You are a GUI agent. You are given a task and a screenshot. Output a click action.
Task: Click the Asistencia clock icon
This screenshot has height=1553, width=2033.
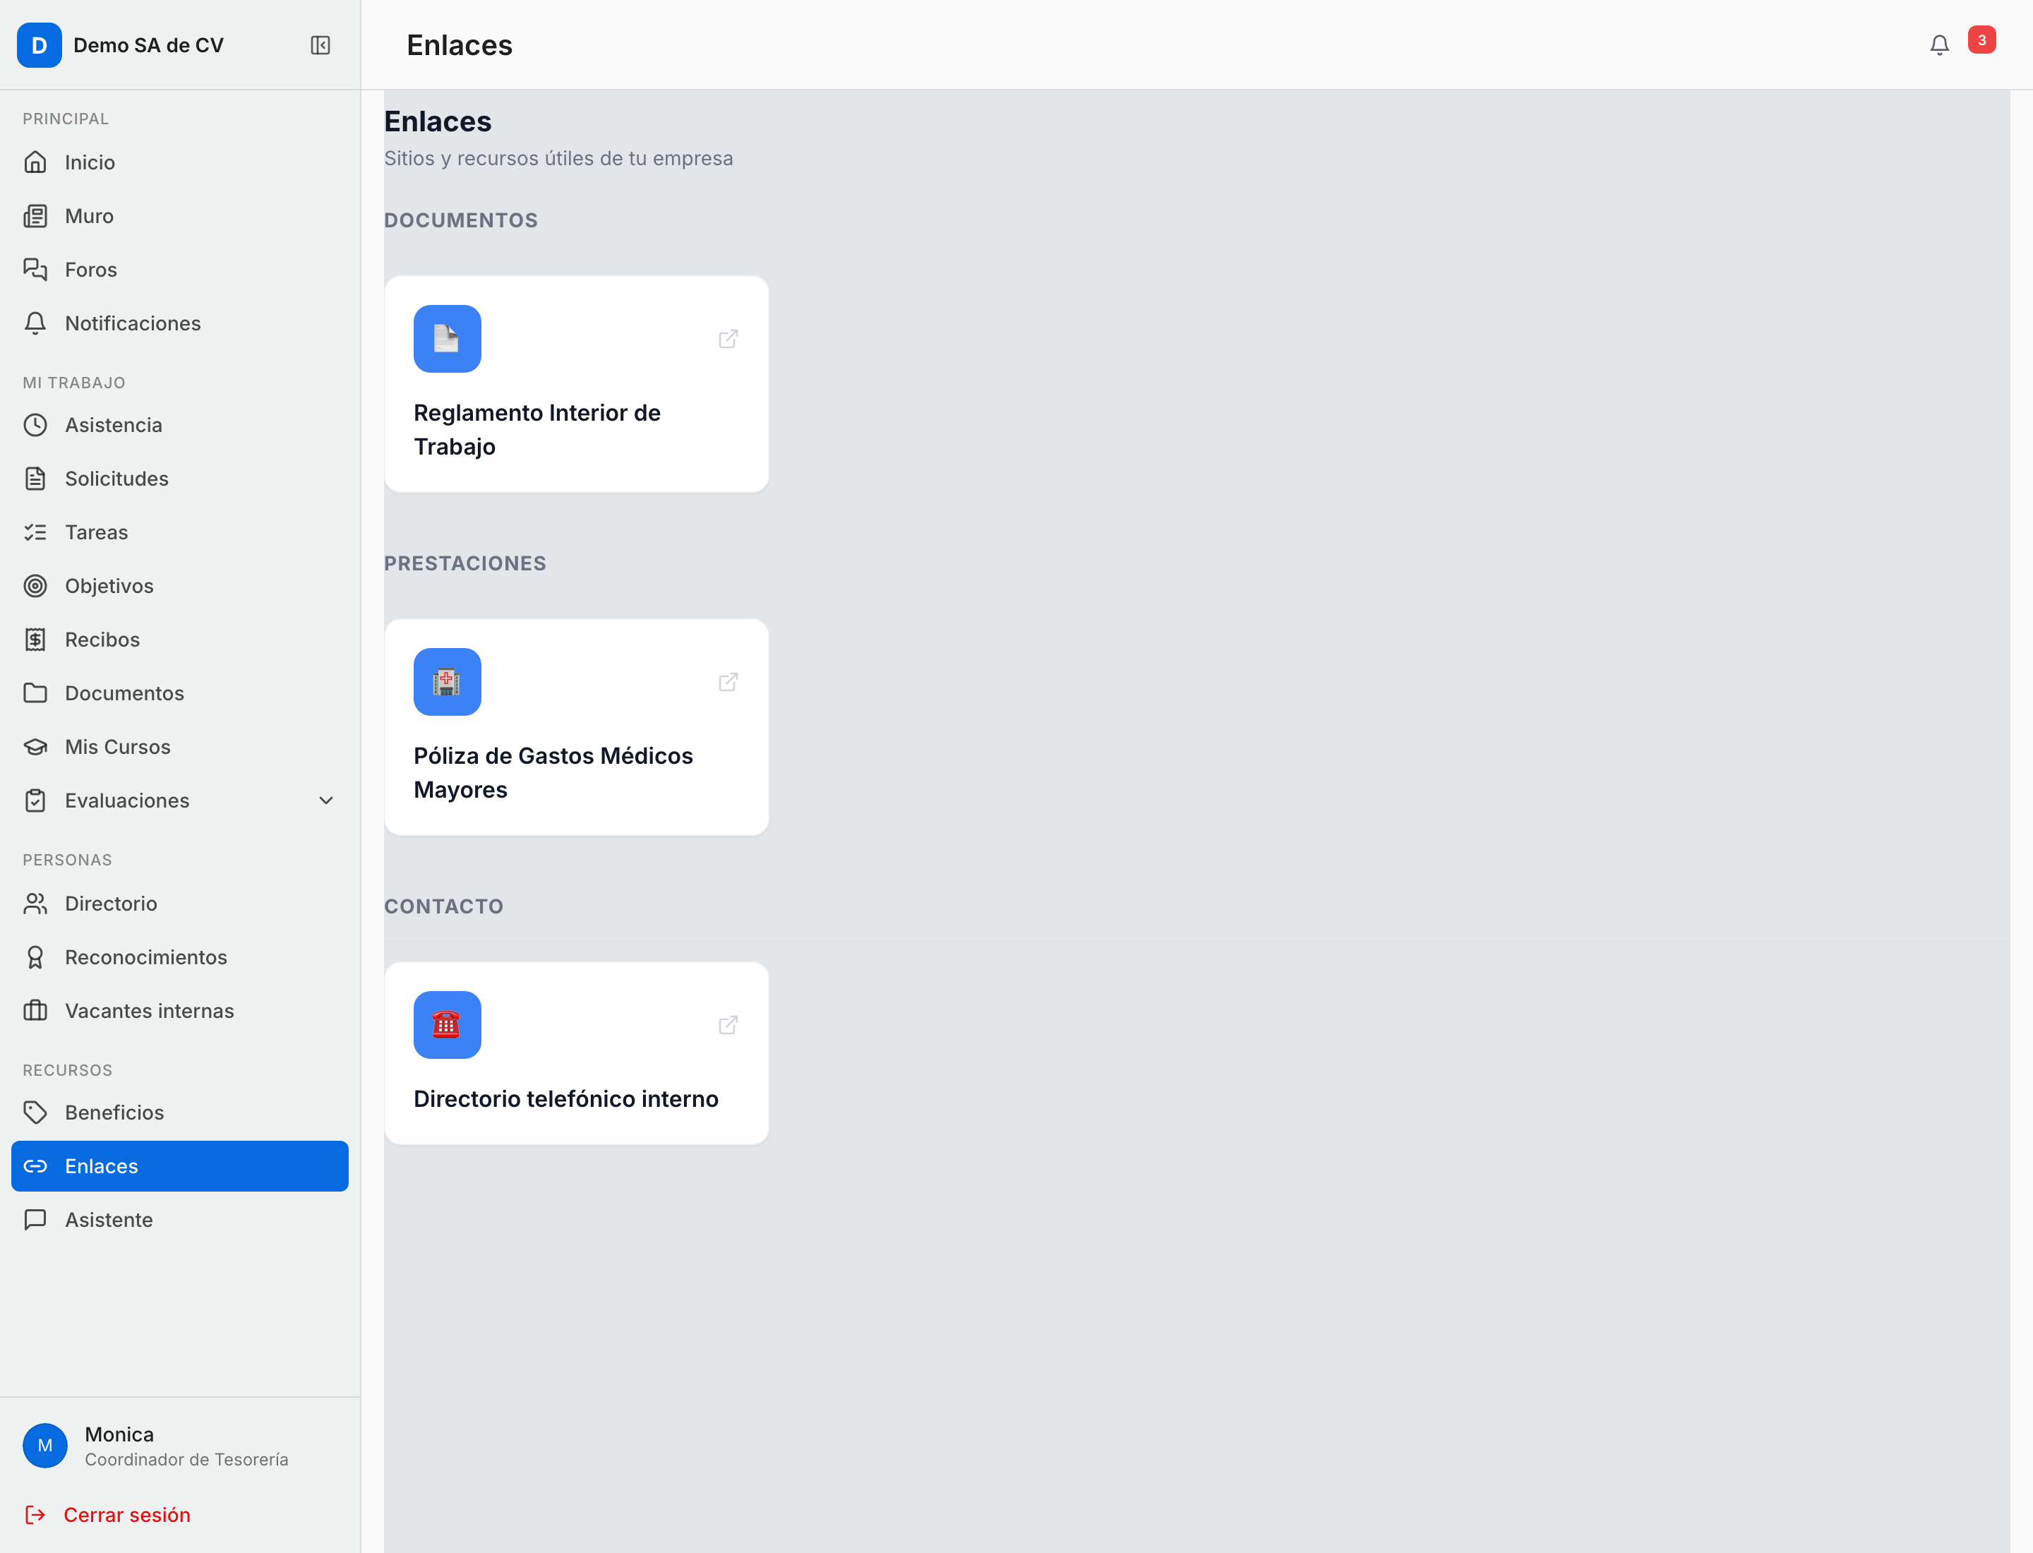coord(35,425)
